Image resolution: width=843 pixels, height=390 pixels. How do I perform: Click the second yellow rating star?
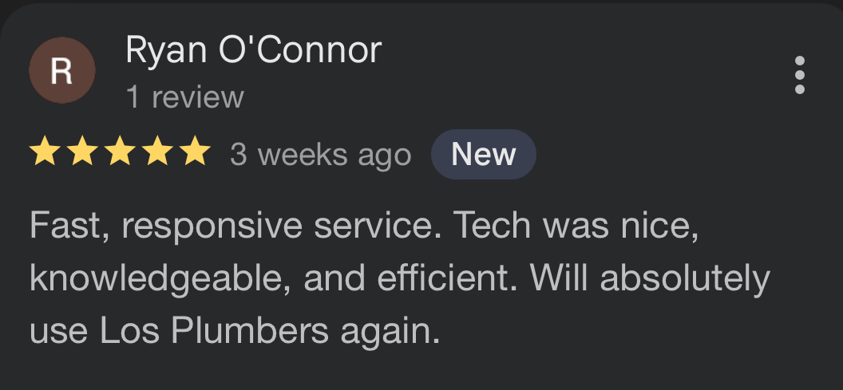click(81, 153)
